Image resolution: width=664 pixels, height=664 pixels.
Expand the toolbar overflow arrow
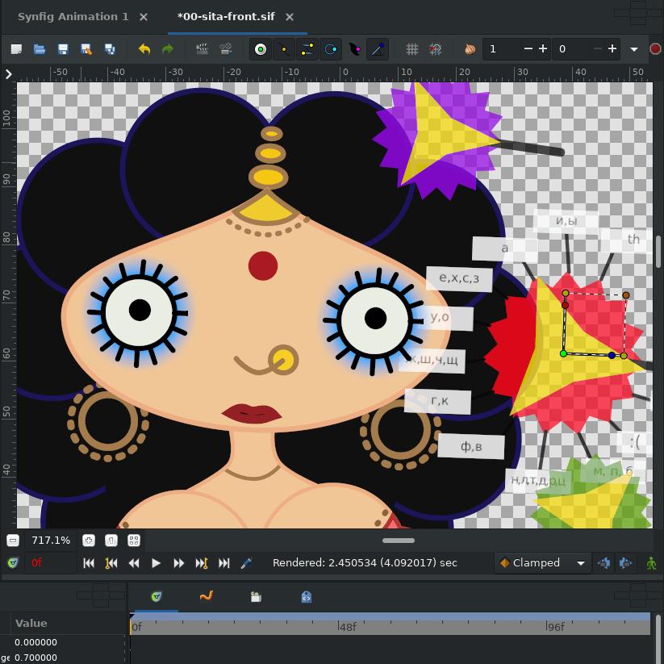pos(634,49)
